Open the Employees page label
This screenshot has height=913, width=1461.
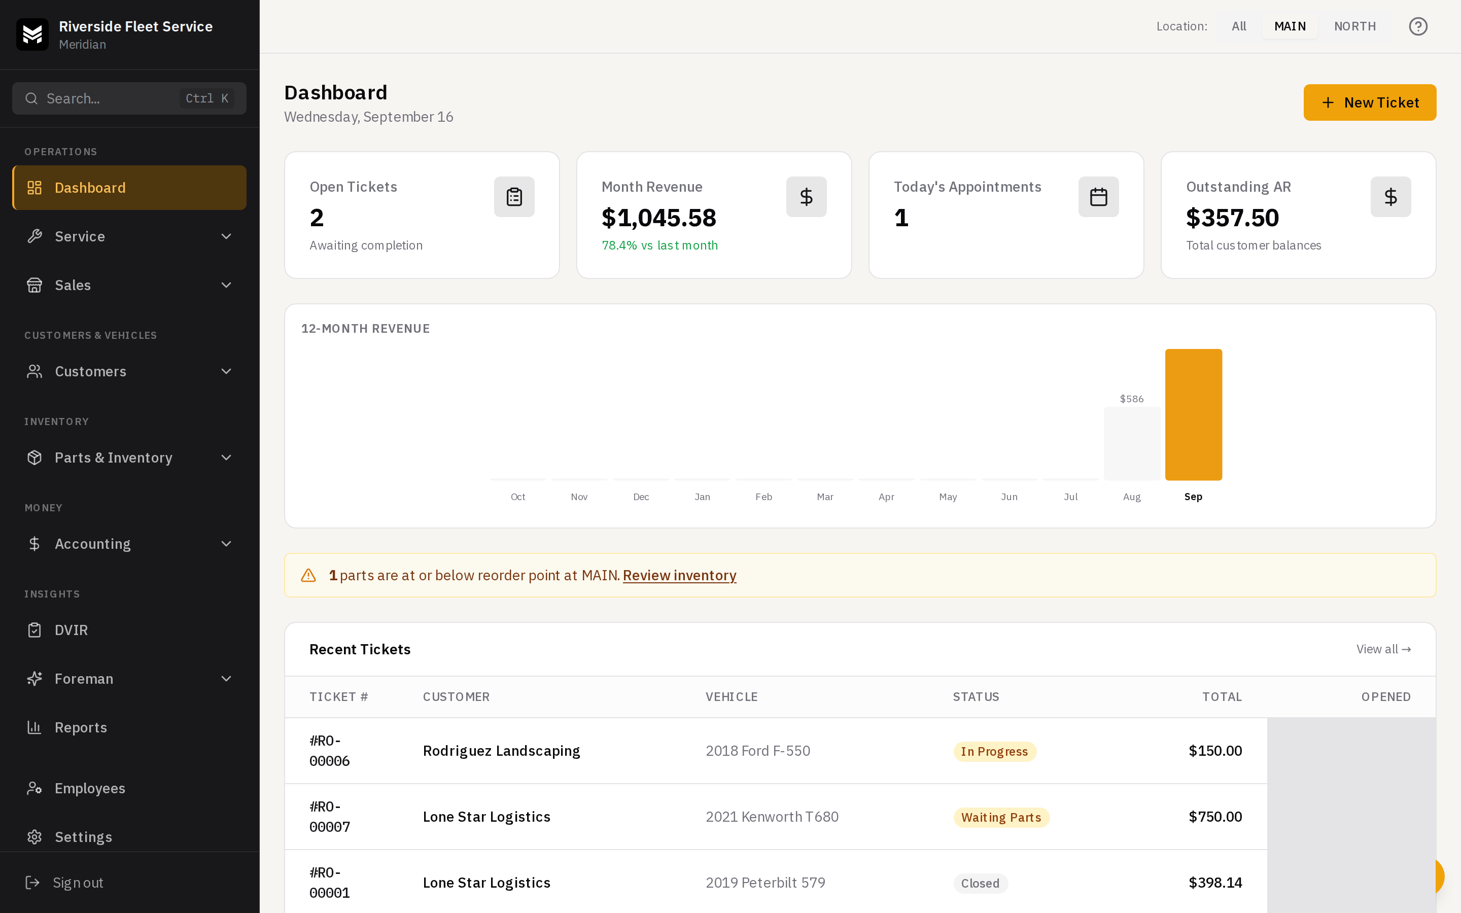(90, 789)
